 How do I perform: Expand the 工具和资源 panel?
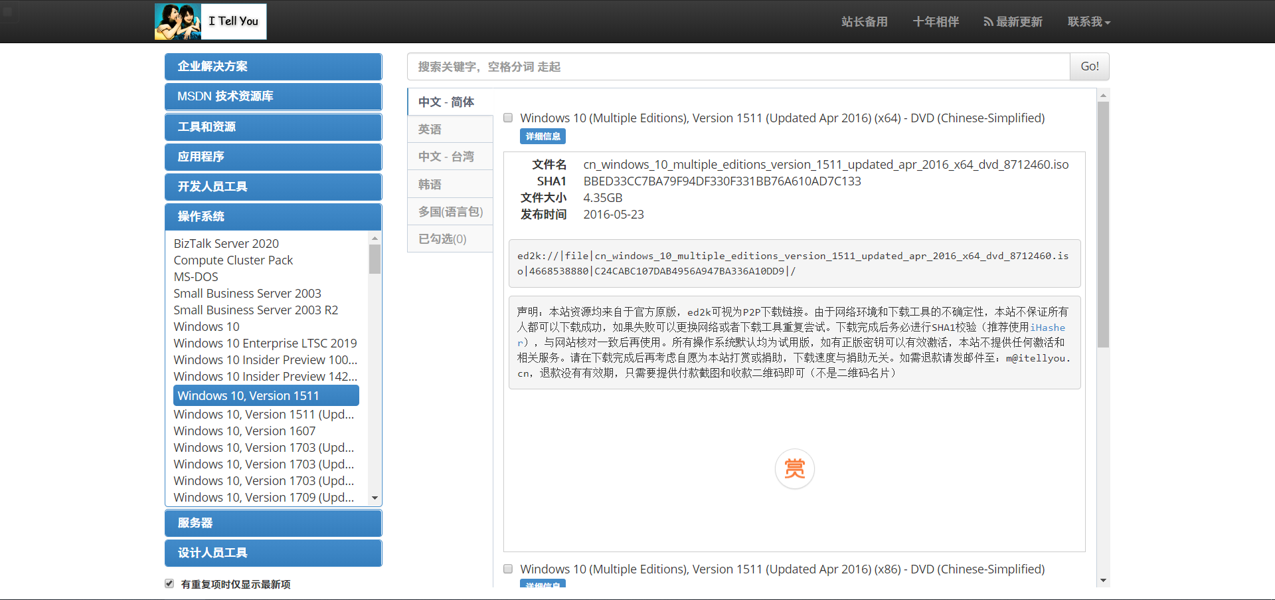tap(273, 127)
